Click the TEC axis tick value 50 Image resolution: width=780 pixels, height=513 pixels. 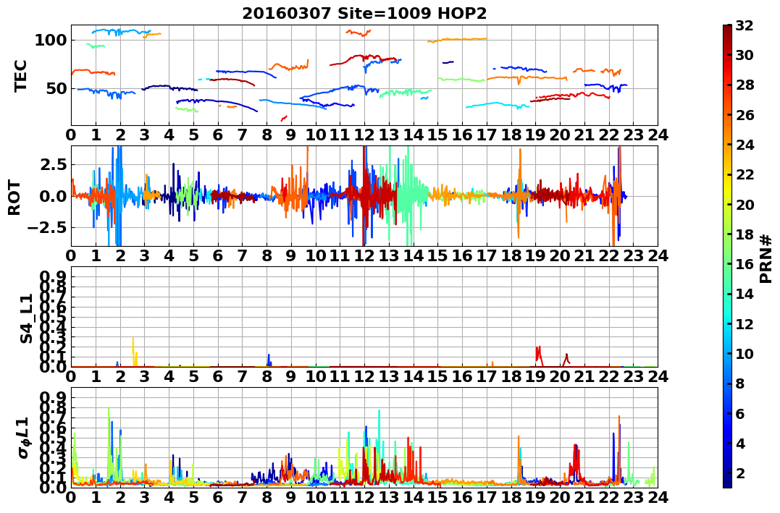(56, 89)
